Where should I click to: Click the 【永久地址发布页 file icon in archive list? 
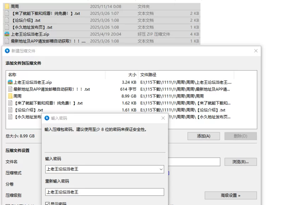[10, 117]
